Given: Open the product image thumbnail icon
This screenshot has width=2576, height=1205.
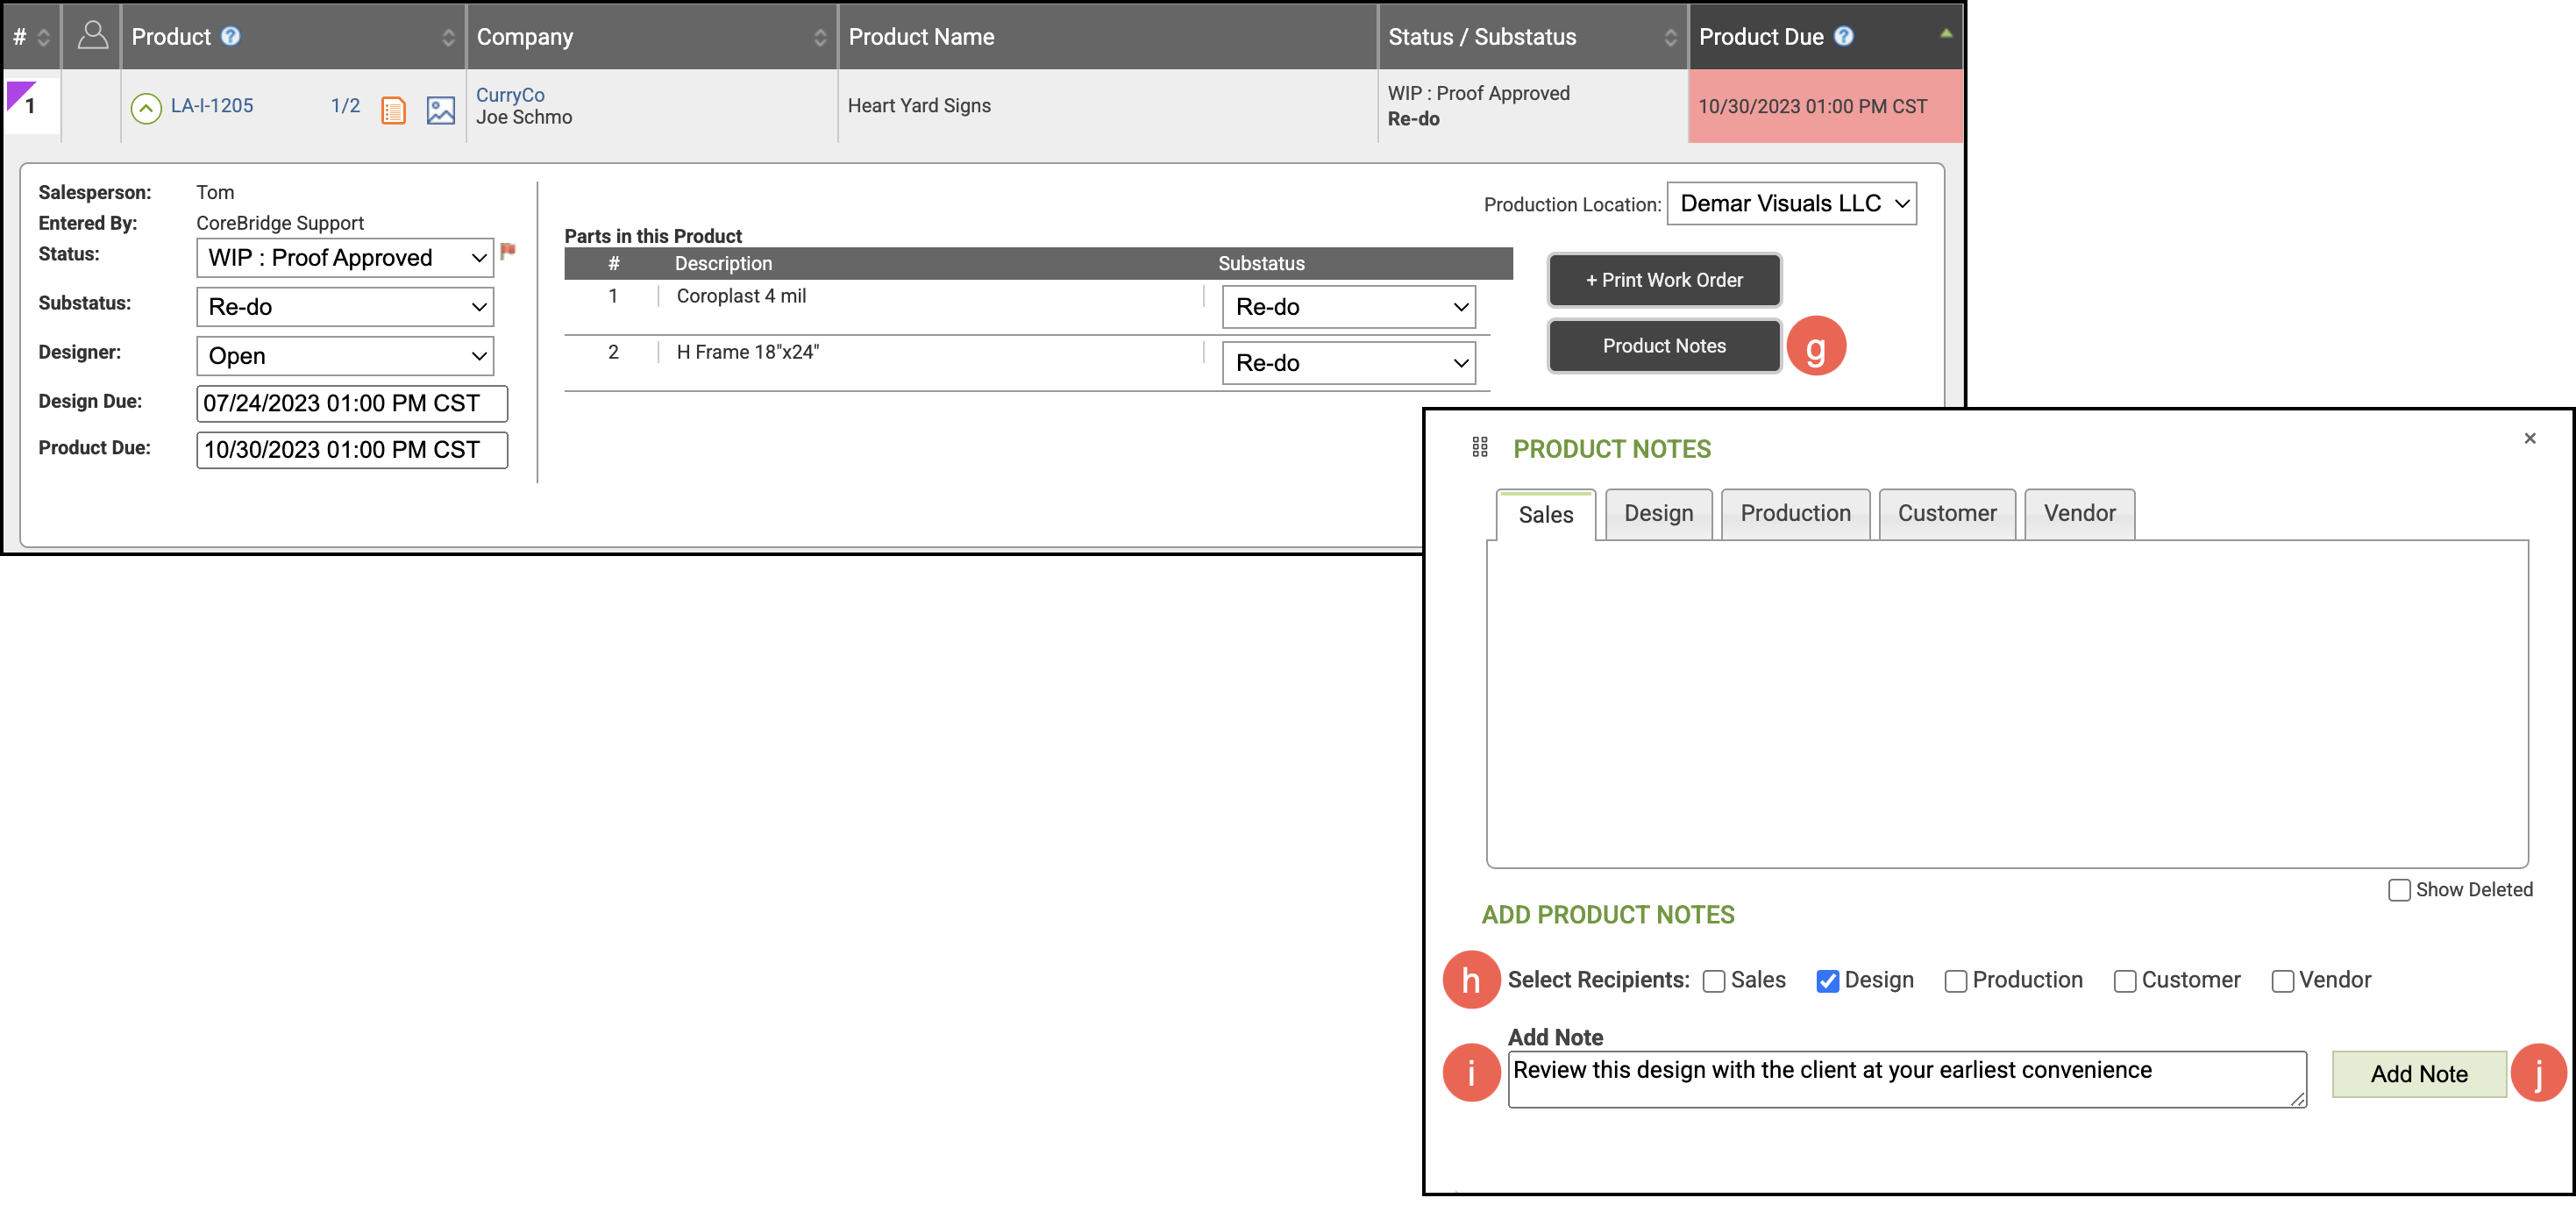Looking at the screenshot, I should click(x=440, y=109).
